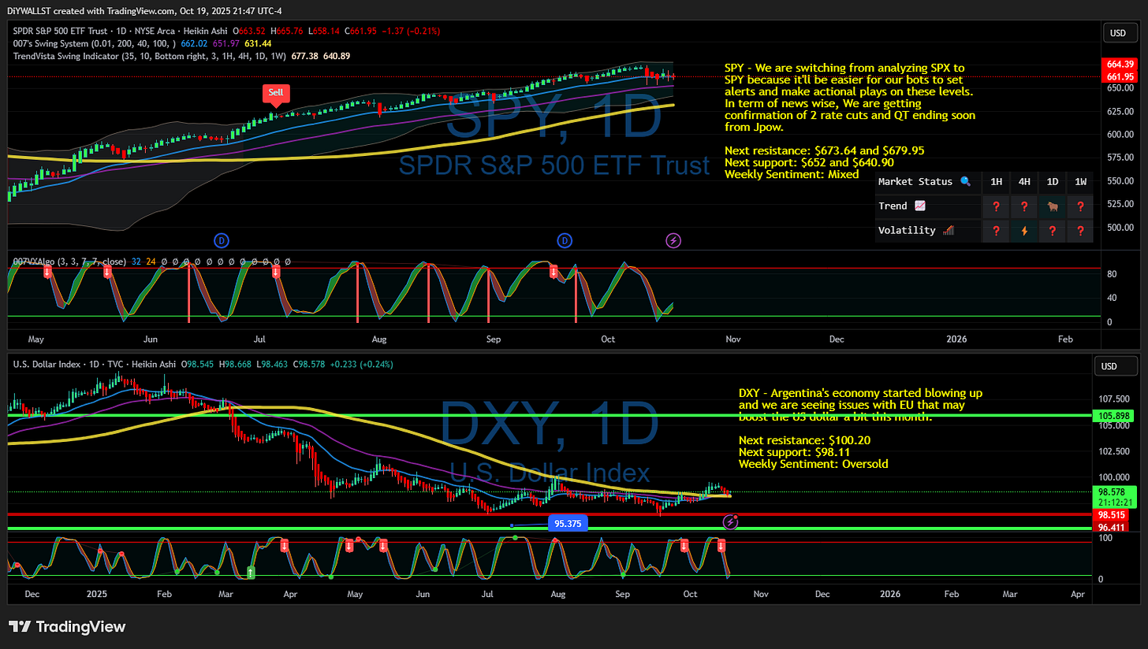Click the purple lightning event marker on SPY chart

(x=673, y=240)
